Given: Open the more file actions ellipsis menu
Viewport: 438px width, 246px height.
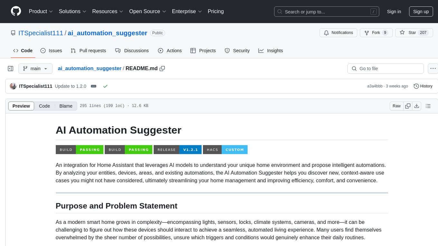Looking at the screenshot, I should point(433,69).
